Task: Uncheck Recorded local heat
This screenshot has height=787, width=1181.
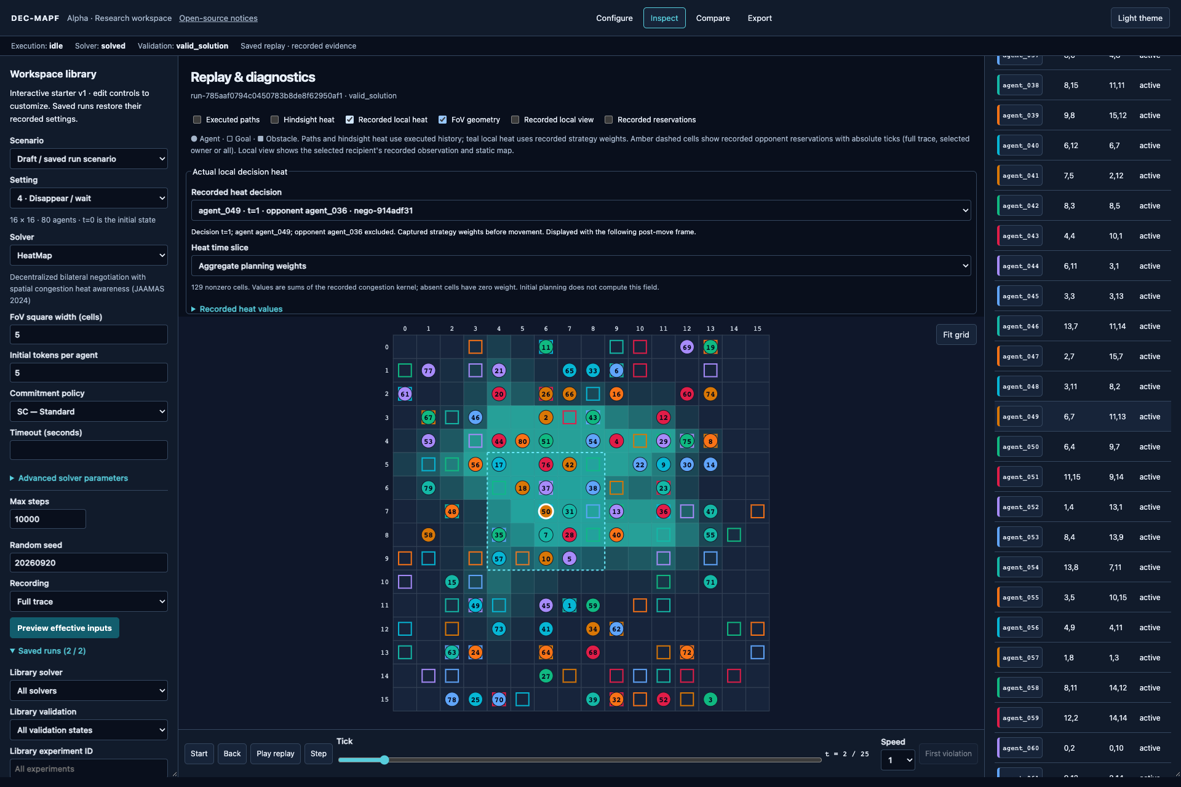Action: pyautogui.click(x=349, y=120)
